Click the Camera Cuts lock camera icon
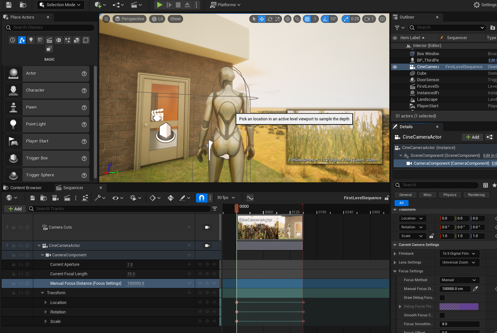 point(207,227)
